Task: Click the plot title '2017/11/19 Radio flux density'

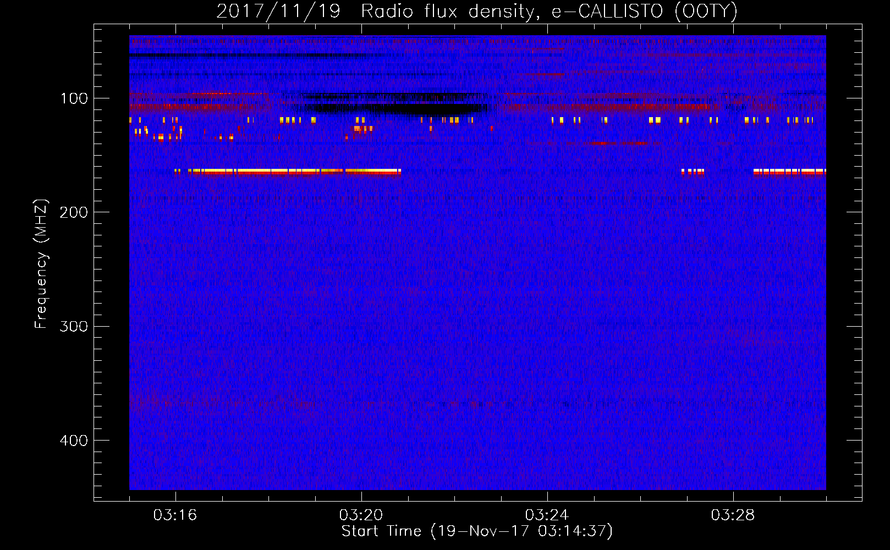Action: point(477,11)
